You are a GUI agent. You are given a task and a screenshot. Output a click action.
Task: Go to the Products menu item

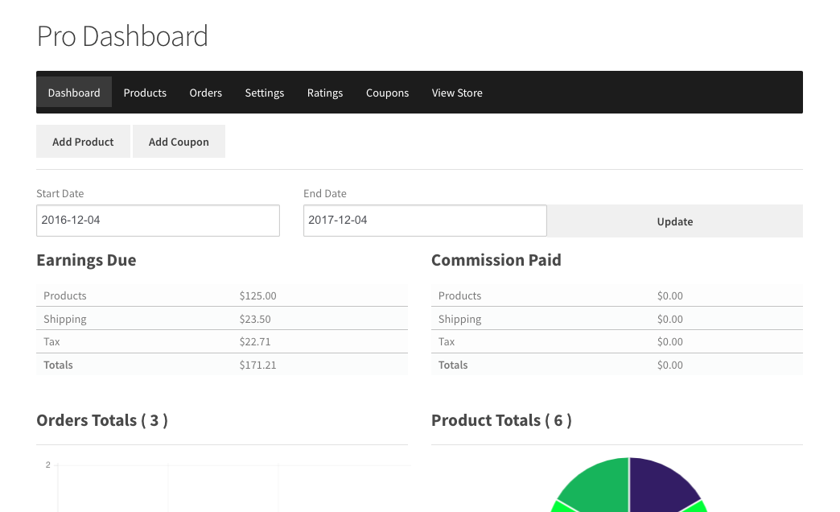click(x=145, y=93)
